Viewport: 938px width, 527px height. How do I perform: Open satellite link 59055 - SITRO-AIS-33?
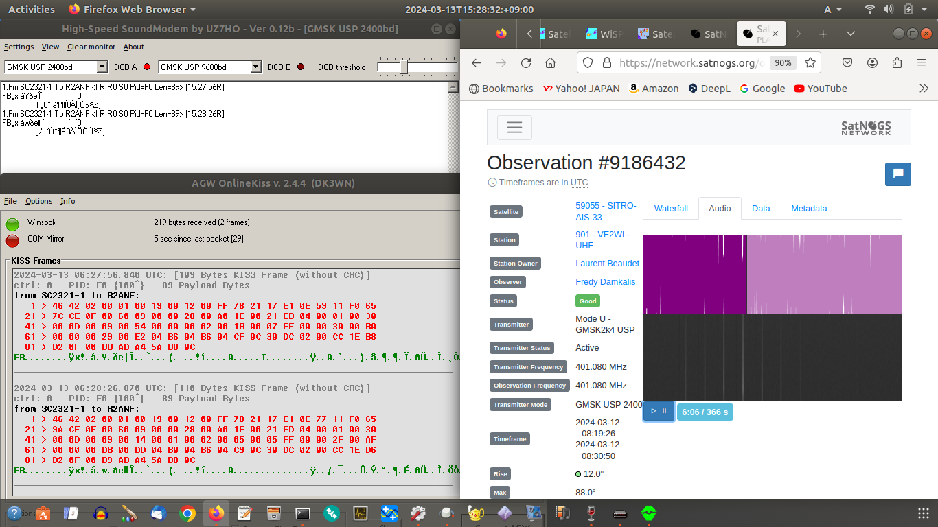click(x=606, y=211)
